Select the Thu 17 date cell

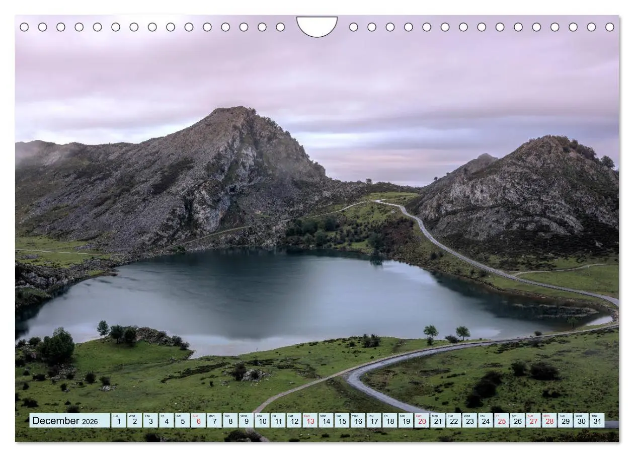[x=374, y=421]
